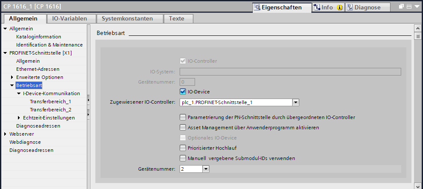Open the Diagnose tab

click(x=368, y=7)
